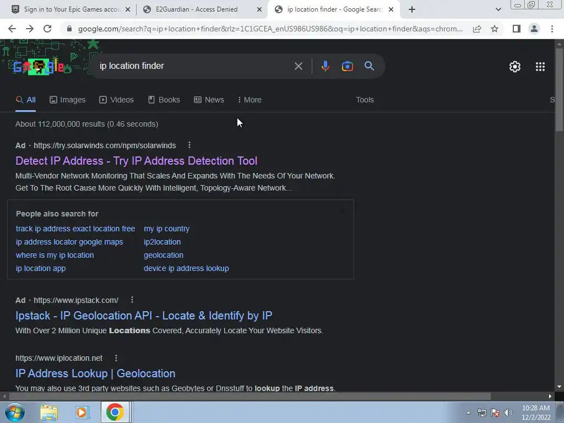Select the News results tab

209,100
